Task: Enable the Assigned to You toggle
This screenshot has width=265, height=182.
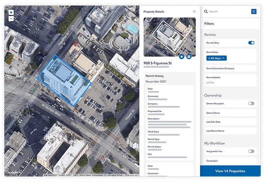Action: pos(251,151)
